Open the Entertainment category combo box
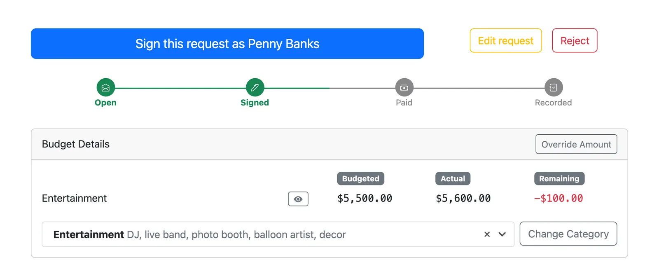Viewport: 659px width, 276px height. pyautogui.click(x=278, y=234)
